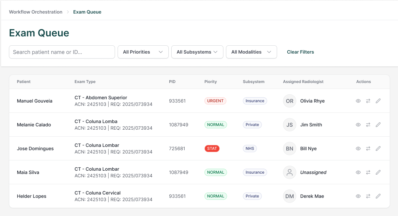Screen dimensions: 398x216
Task: Click Bill Nye's BN avatar
Action: [290, 149]
